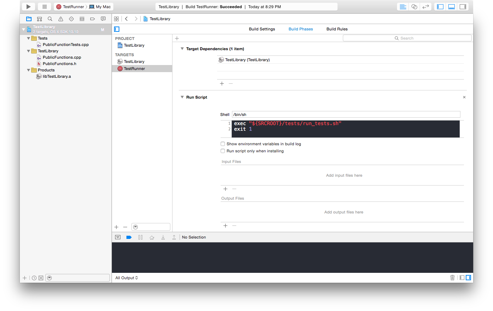This screenshot has height=311, width=493.
Task: Toggle the Navigator pane visibility
Action: (x=440, y=7)
